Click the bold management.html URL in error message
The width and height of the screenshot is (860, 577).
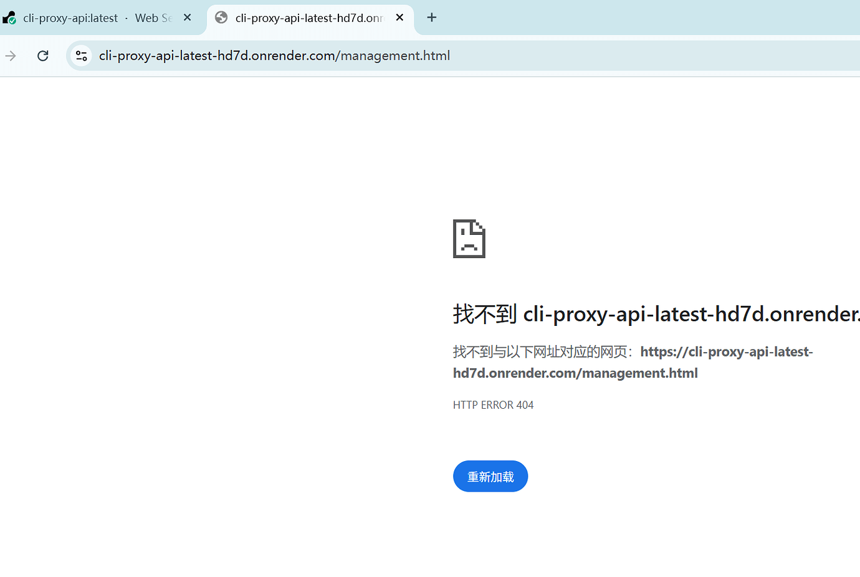pyautogui.click(x=633, y=363)
